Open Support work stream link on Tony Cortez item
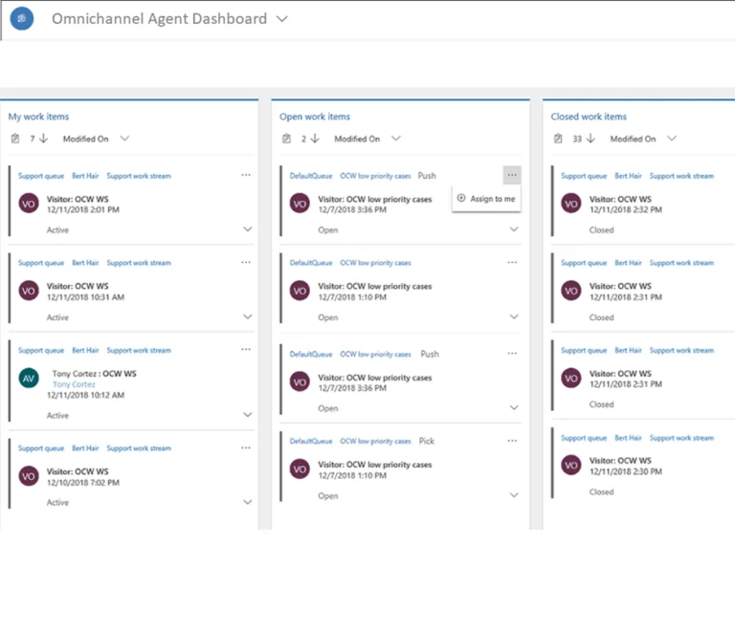The width and height of the screenshot is (735, 629). click(139, 351)
